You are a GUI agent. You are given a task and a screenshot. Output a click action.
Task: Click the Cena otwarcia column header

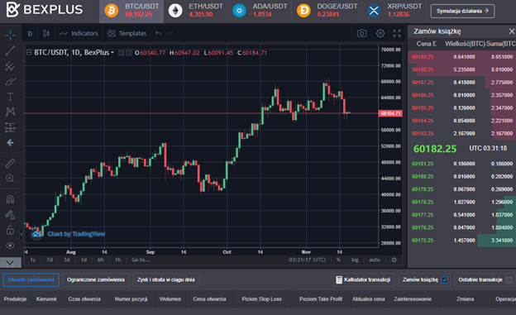pos(209,299)
